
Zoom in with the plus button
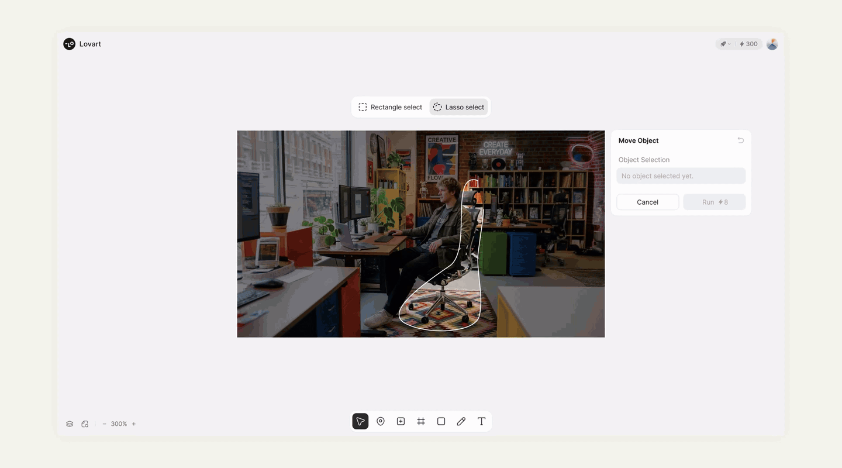tap(134, 424)
